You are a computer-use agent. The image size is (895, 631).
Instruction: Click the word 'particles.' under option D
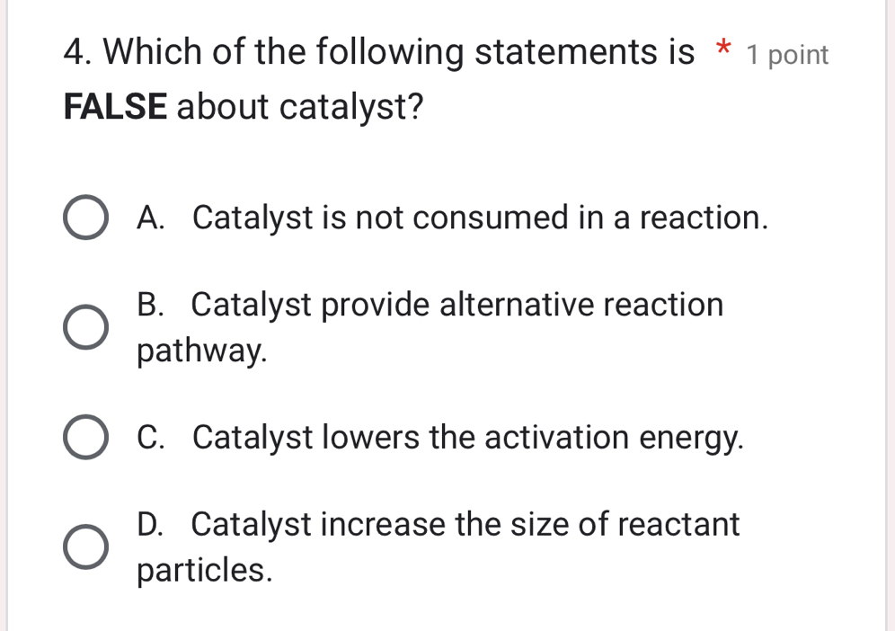(x=204, y=570)
